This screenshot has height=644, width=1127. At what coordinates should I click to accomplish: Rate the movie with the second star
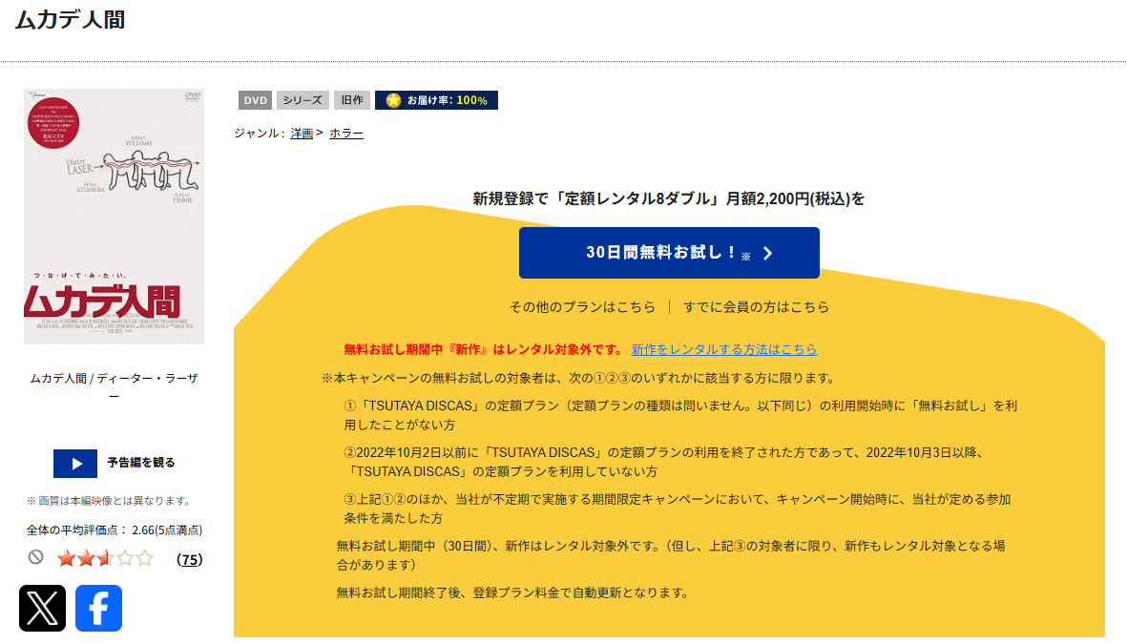point(86,558)
